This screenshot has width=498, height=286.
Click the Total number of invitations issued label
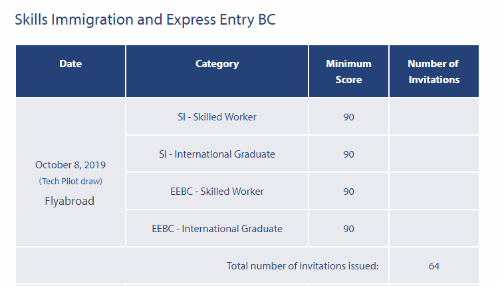(303, 266)
